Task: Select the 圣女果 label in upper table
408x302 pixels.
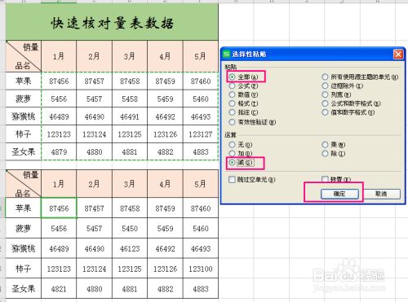Action: (x=24, y=151)
